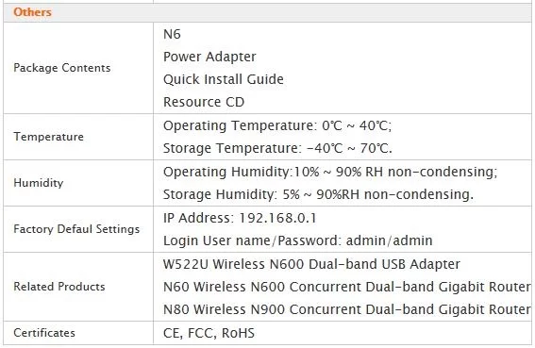The image size is (535, 348).
Task: Click the IP Address 192.168.0.1 text
Action: click(x=240, y=218)
